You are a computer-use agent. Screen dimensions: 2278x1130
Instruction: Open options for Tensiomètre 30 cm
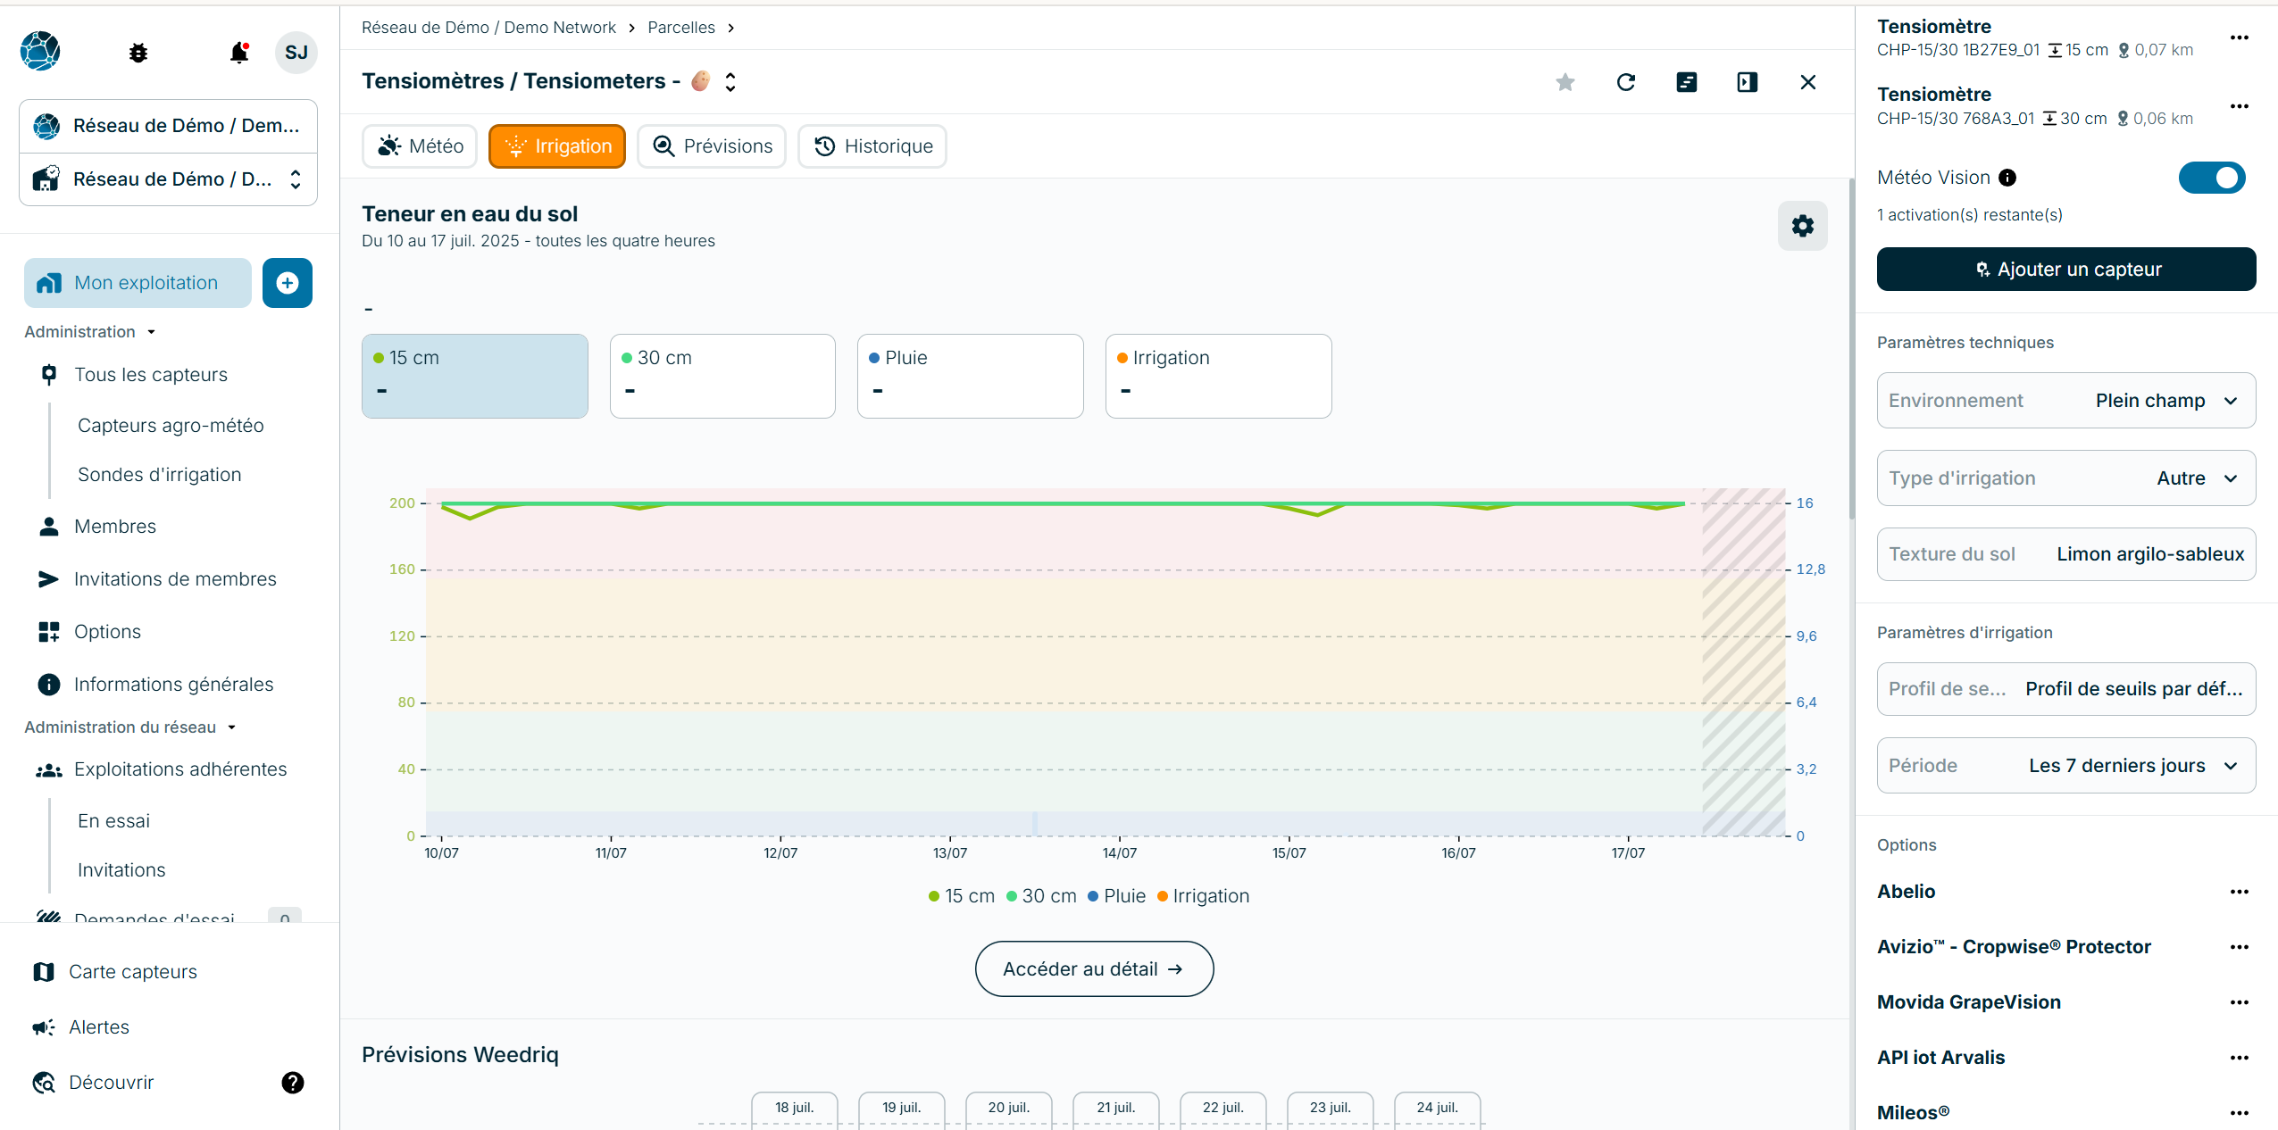point(2240,106)
